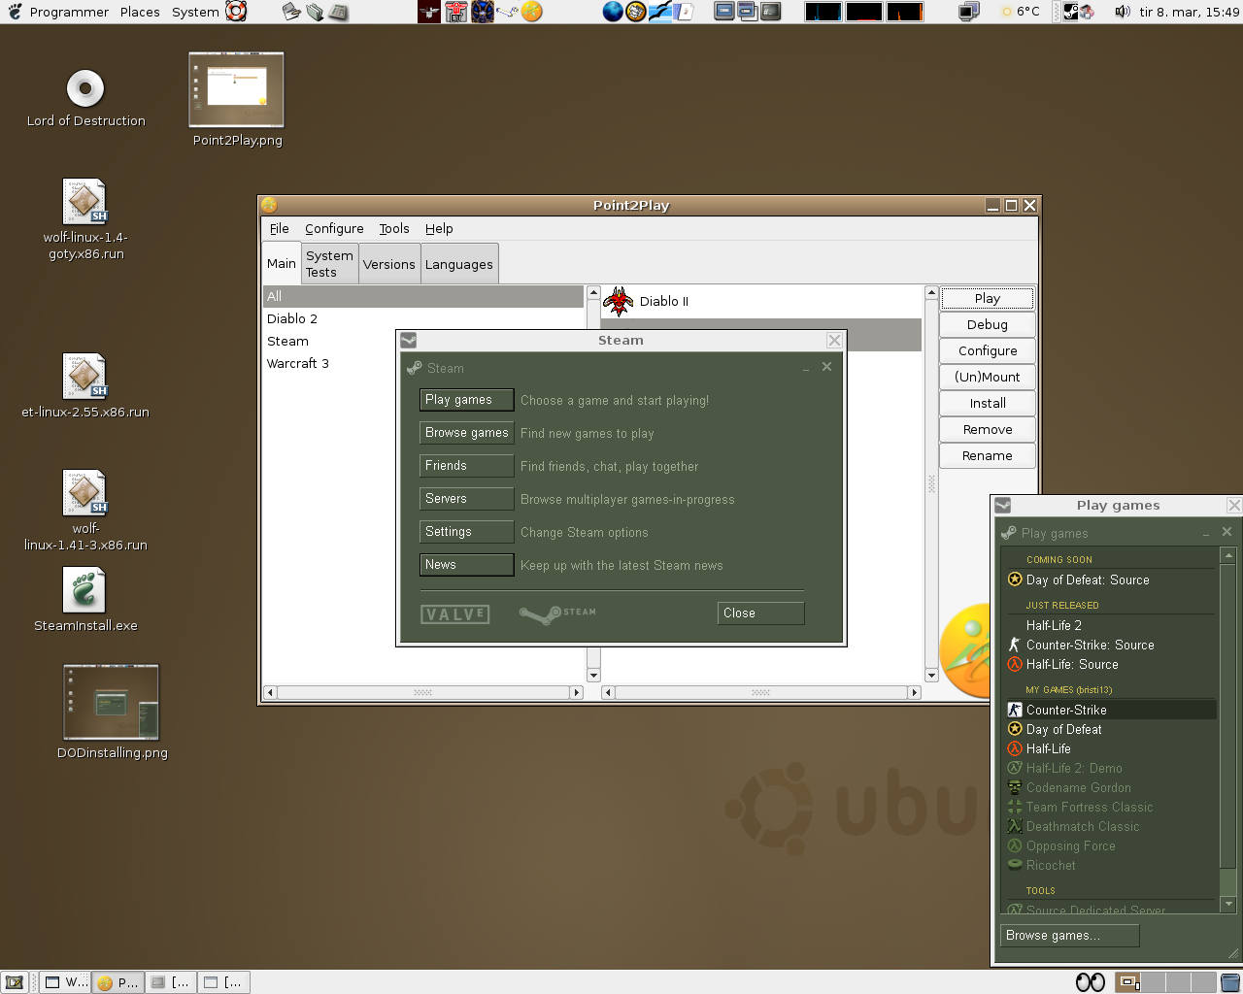Switch to the Languages tab
The height and width of the screenshot is (994, 1243).
(x=459, y=264)
